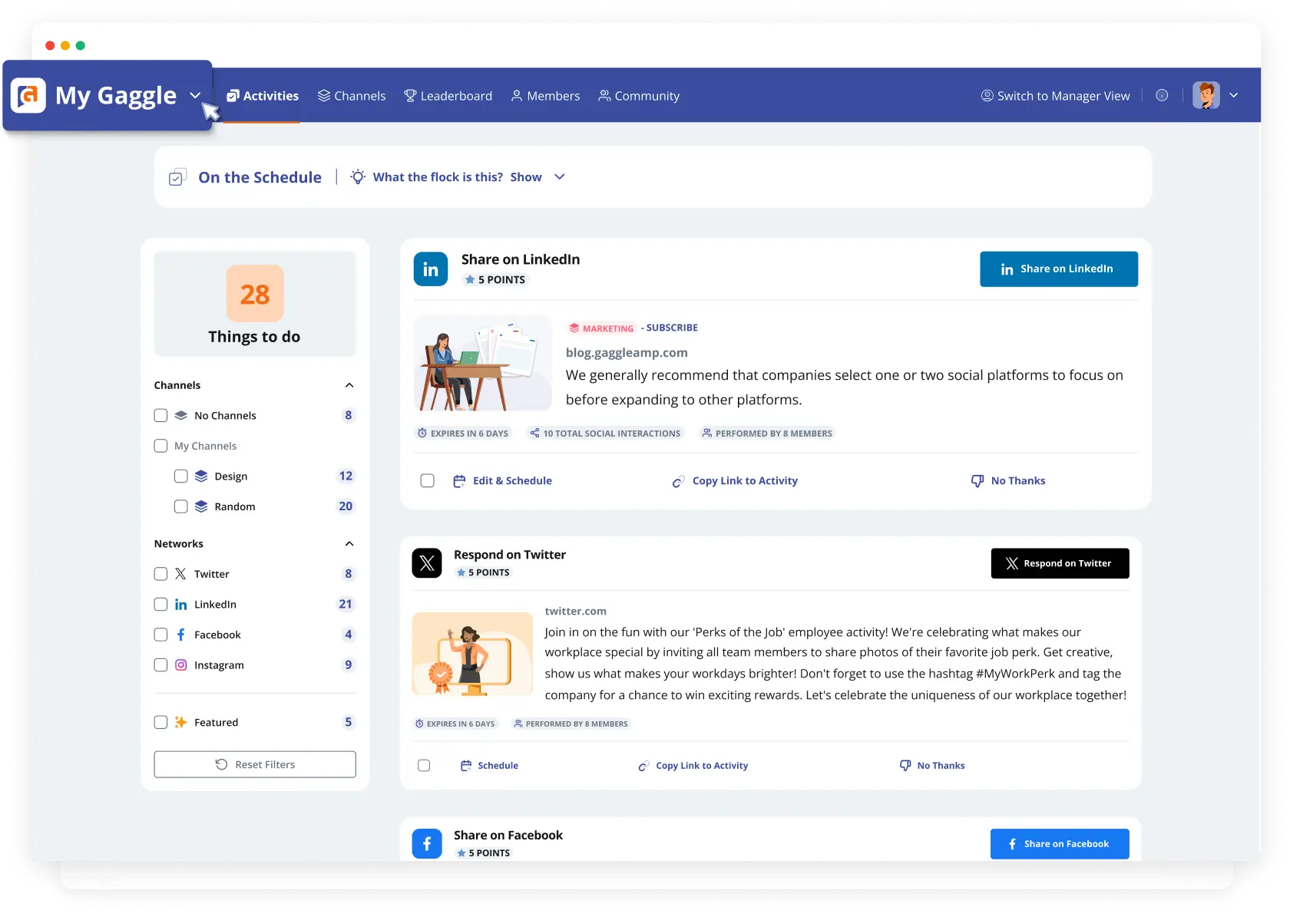
Task: Click the 28 Things to do badge
Action: (x=255, y=294)
